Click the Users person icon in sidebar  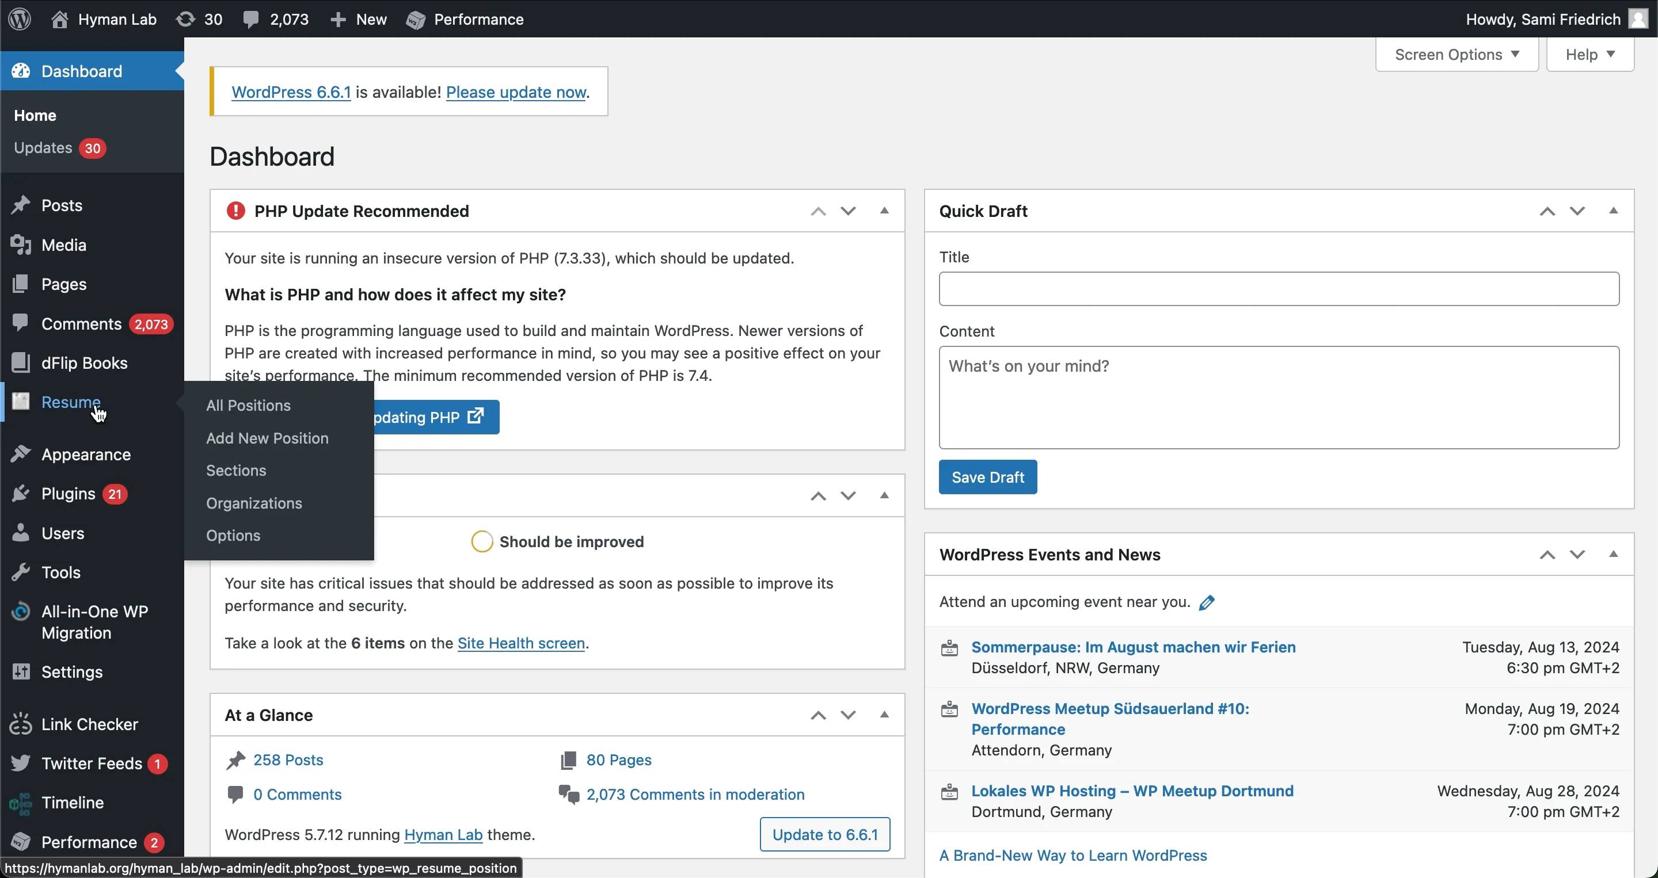tap(21, 533)
